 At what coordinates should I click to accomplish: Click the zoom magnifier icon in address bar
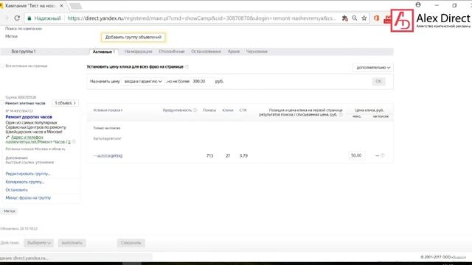(355, 18)
